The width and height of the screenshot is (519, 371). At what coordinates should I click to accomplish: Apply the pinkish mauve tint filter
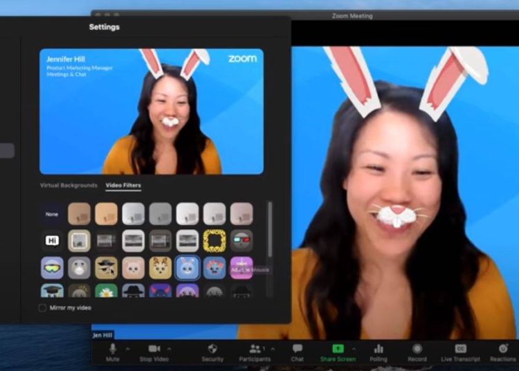tap(242, 214)
